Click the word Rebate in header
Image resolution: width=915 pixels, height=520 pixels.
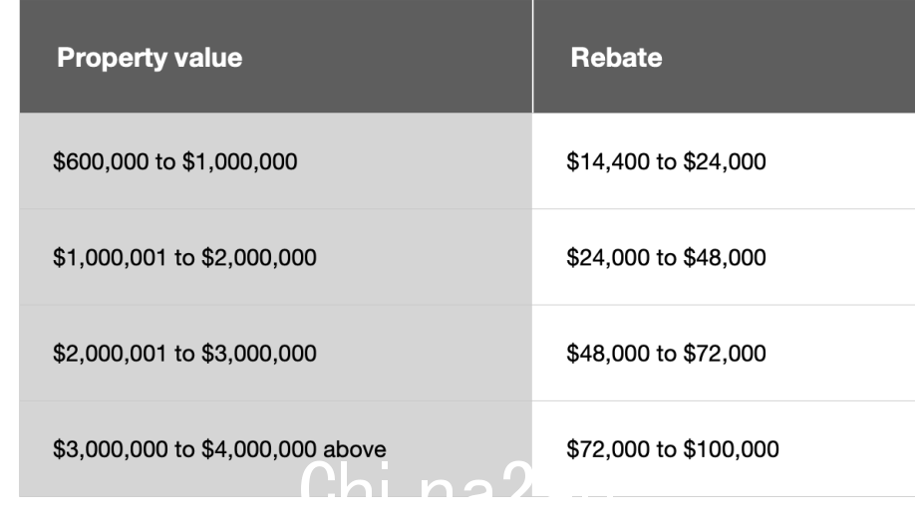coord(616,58)
